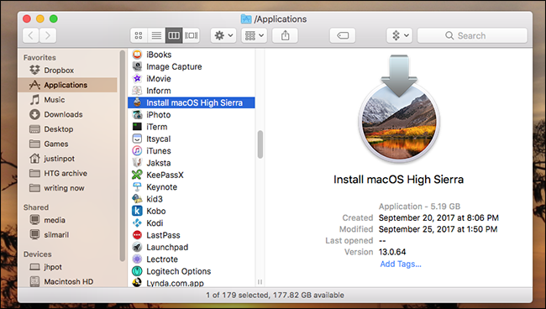Click the large 'Install macOS High Sierra' preview title
The height and width of the screenshot is (309, 546).
click(399, 180)
